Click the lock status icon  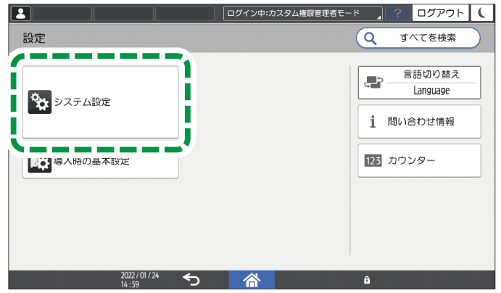click(367, 280)
